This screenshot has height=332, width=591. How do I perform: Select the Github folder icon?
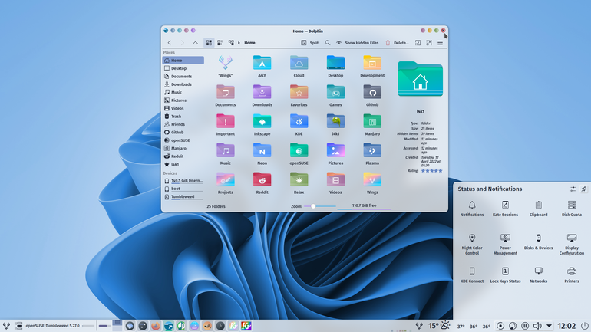pos(372,93)
